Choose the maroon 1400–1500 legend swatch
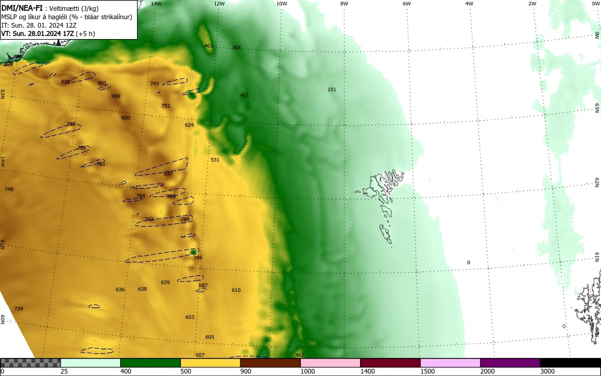 [x=390, y=363]
